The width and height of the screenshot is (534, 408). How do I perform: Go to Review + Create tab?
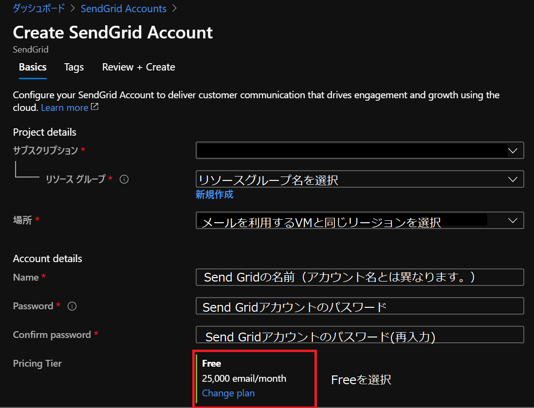pos(139,68)
